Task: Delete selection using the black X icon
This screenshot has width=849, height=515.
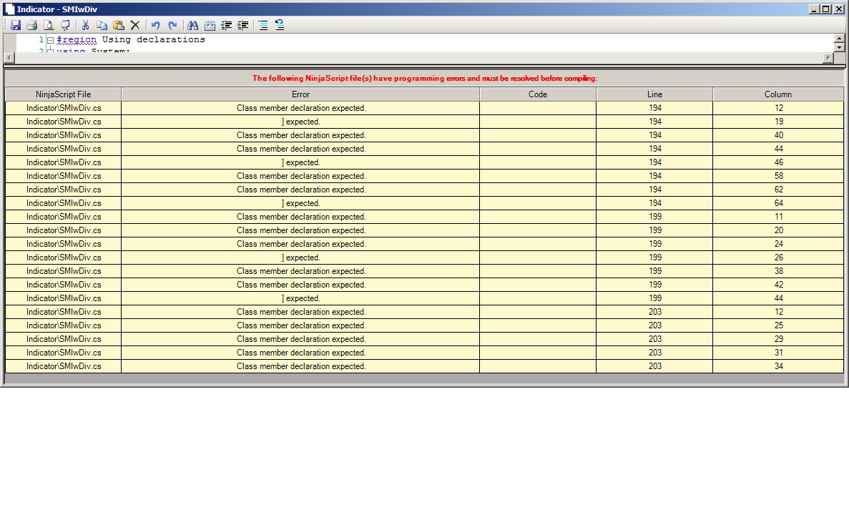Action: [135, 25]
